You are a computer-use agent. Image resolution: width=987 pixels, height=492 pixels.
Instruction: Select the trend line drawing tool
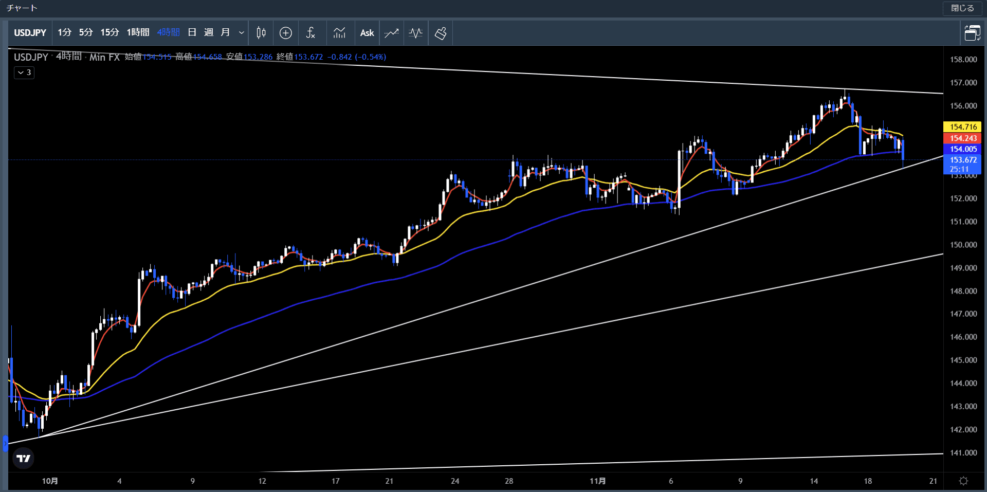[392, 33]
